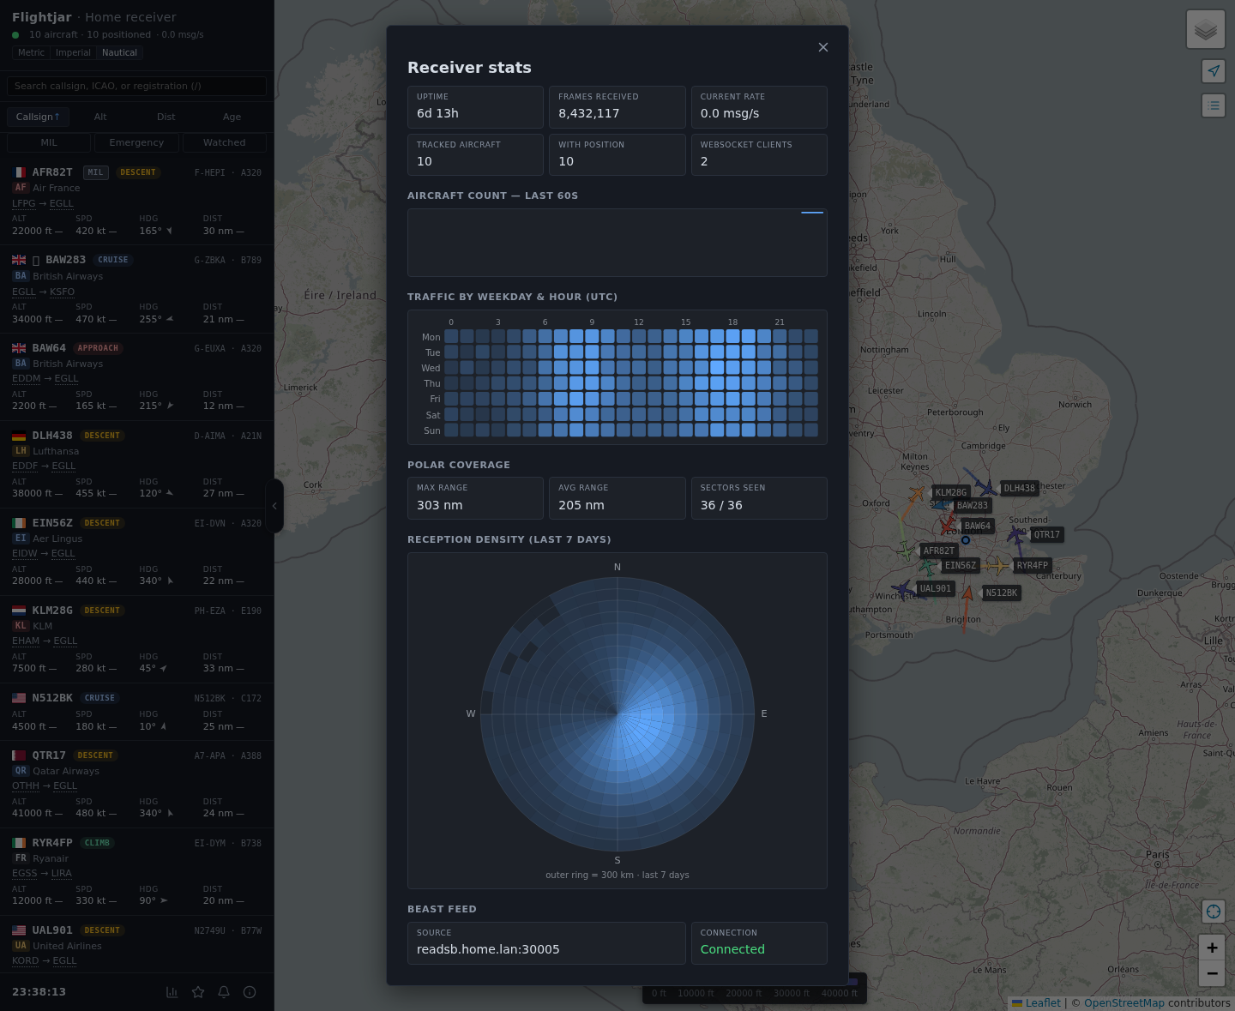The image size is (1235, 1011).
Task: Select the EIN56Z teal plane on map
Action: pyautogui.click(x=928, y=566)
